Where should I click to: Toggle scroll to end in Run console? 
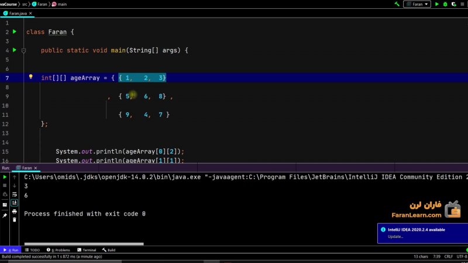coord(15,203)
